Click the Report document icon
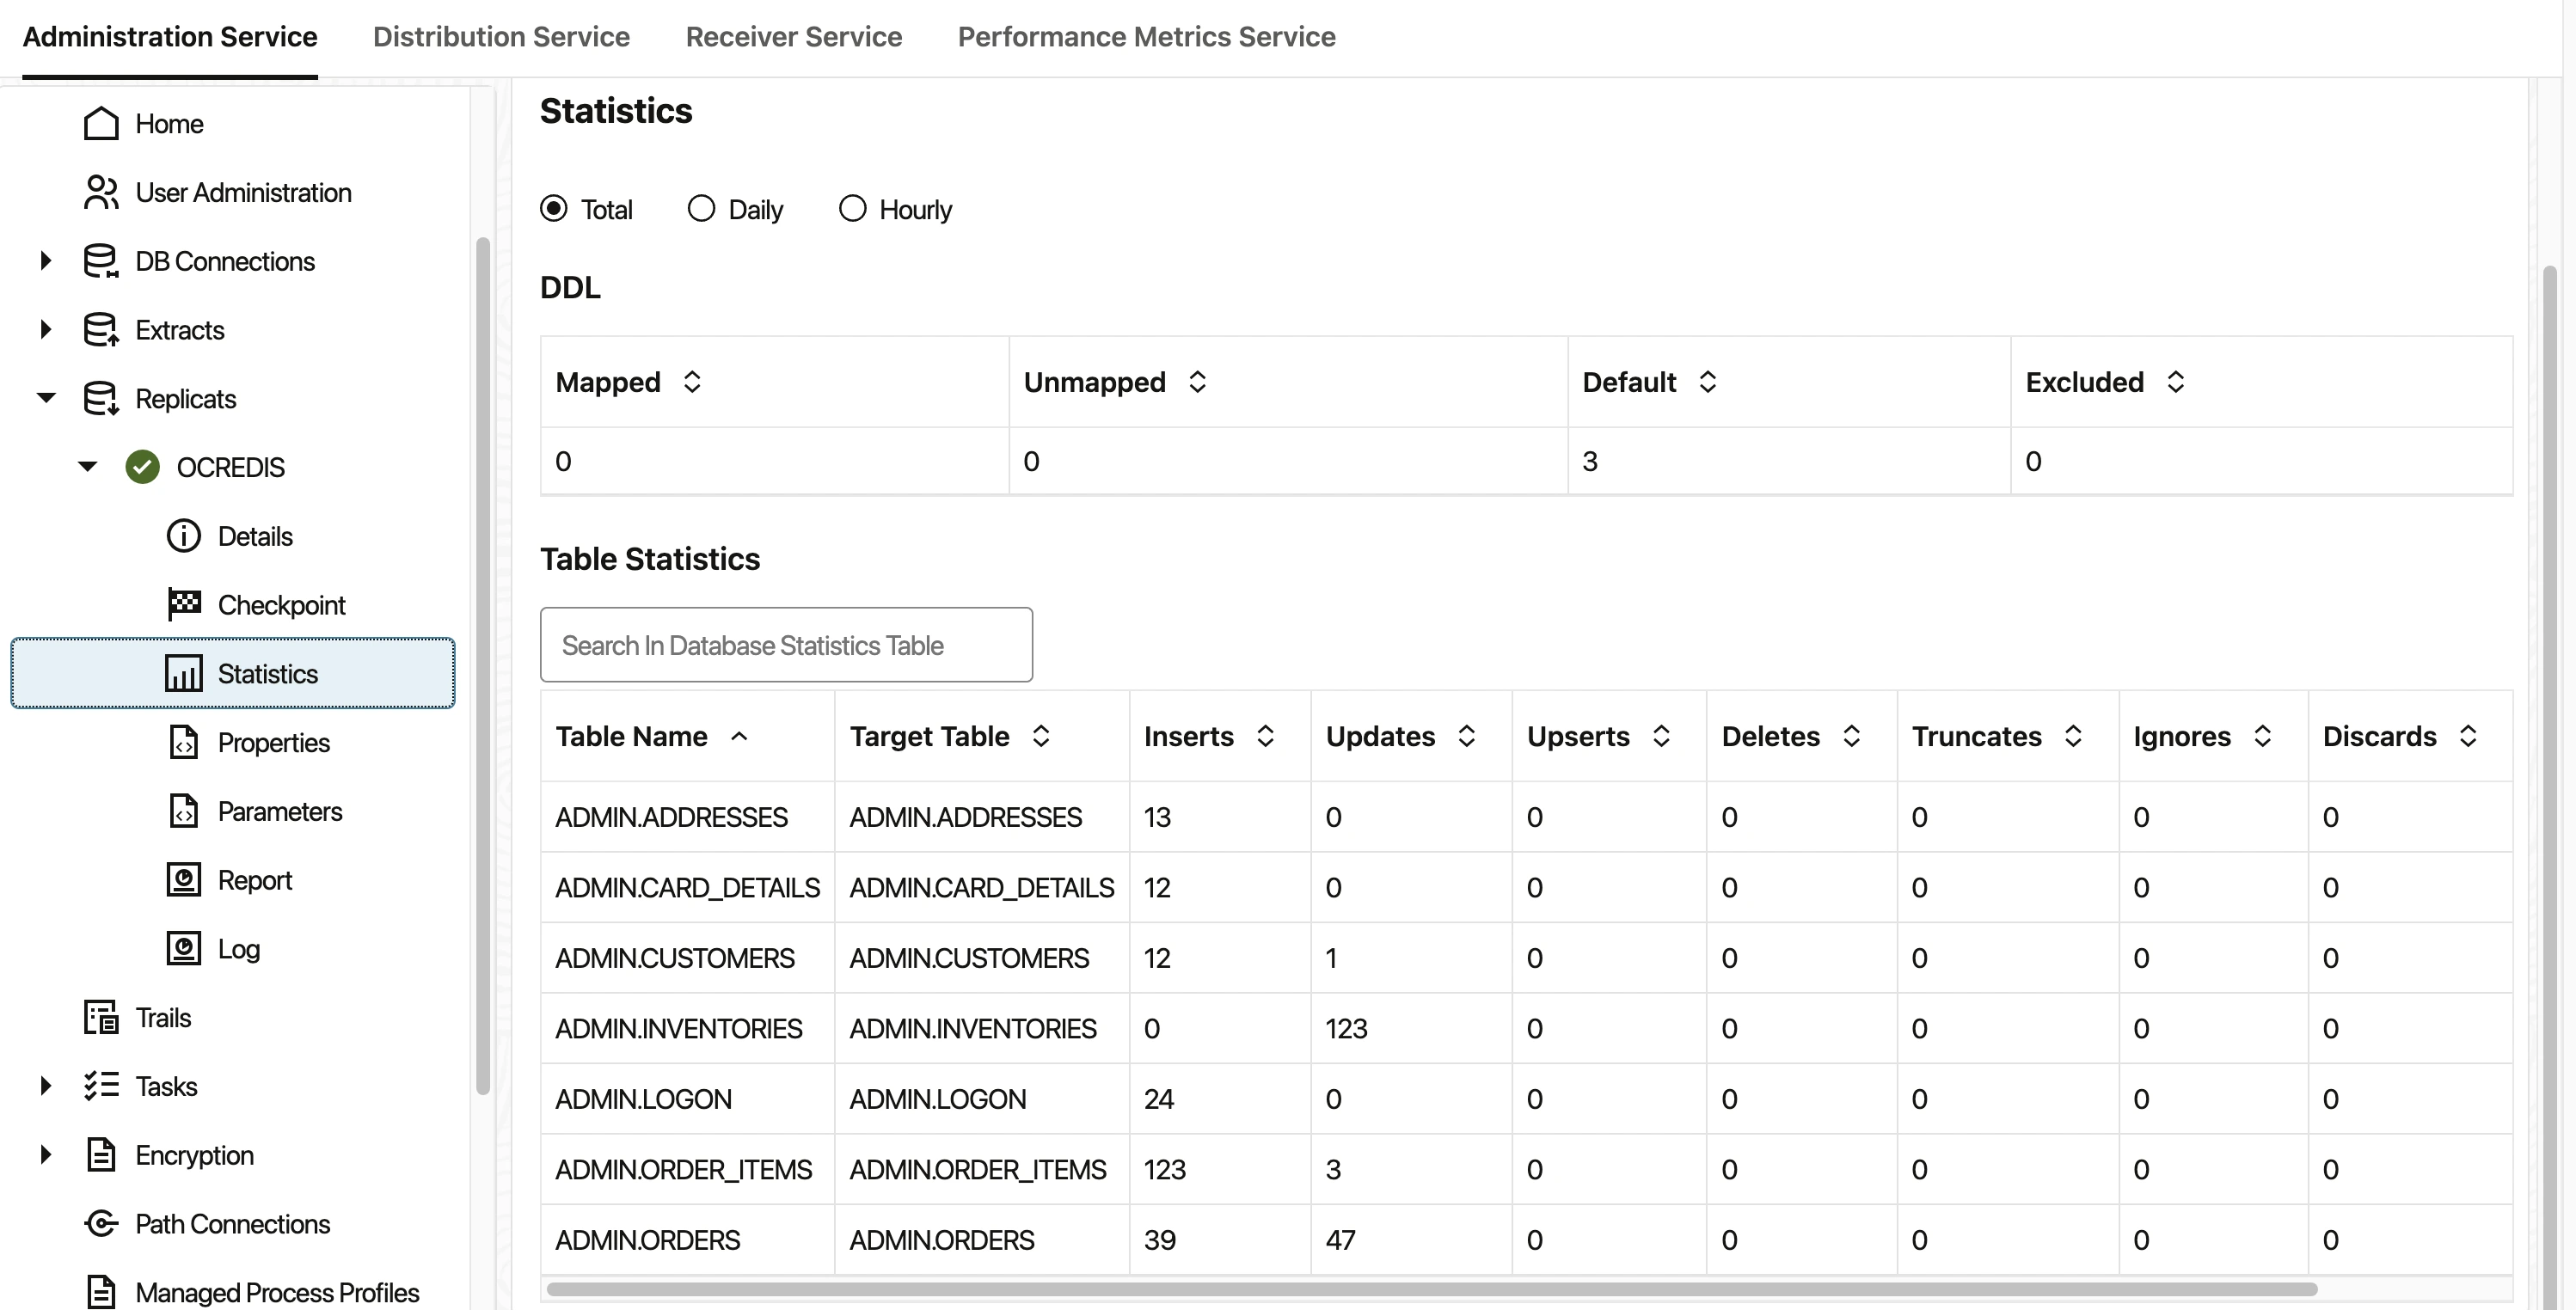The height and width of the screenshot is (1310, 2576). [184, 880]
